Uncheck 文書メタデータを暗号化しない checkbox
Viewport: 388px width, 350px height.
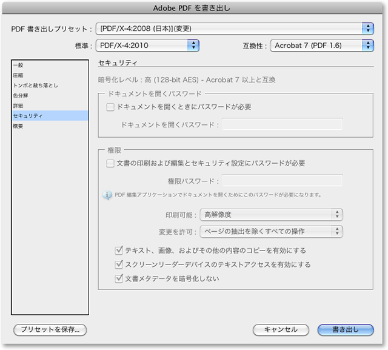tap(119, 279)
